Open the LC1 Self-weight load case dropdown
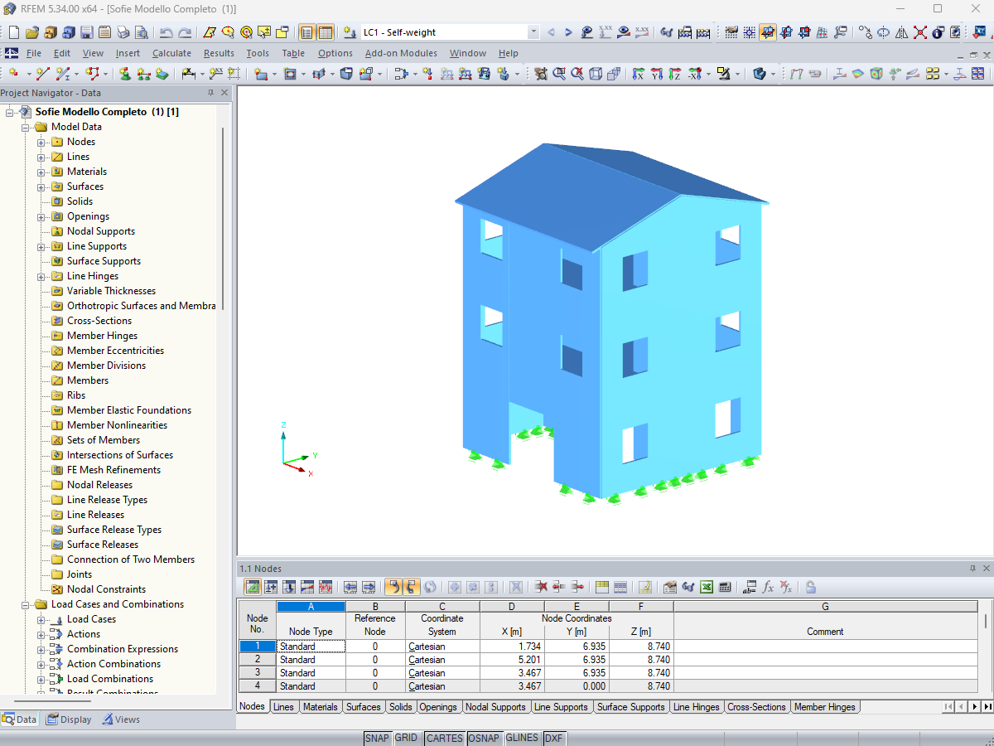 (533, 33)
